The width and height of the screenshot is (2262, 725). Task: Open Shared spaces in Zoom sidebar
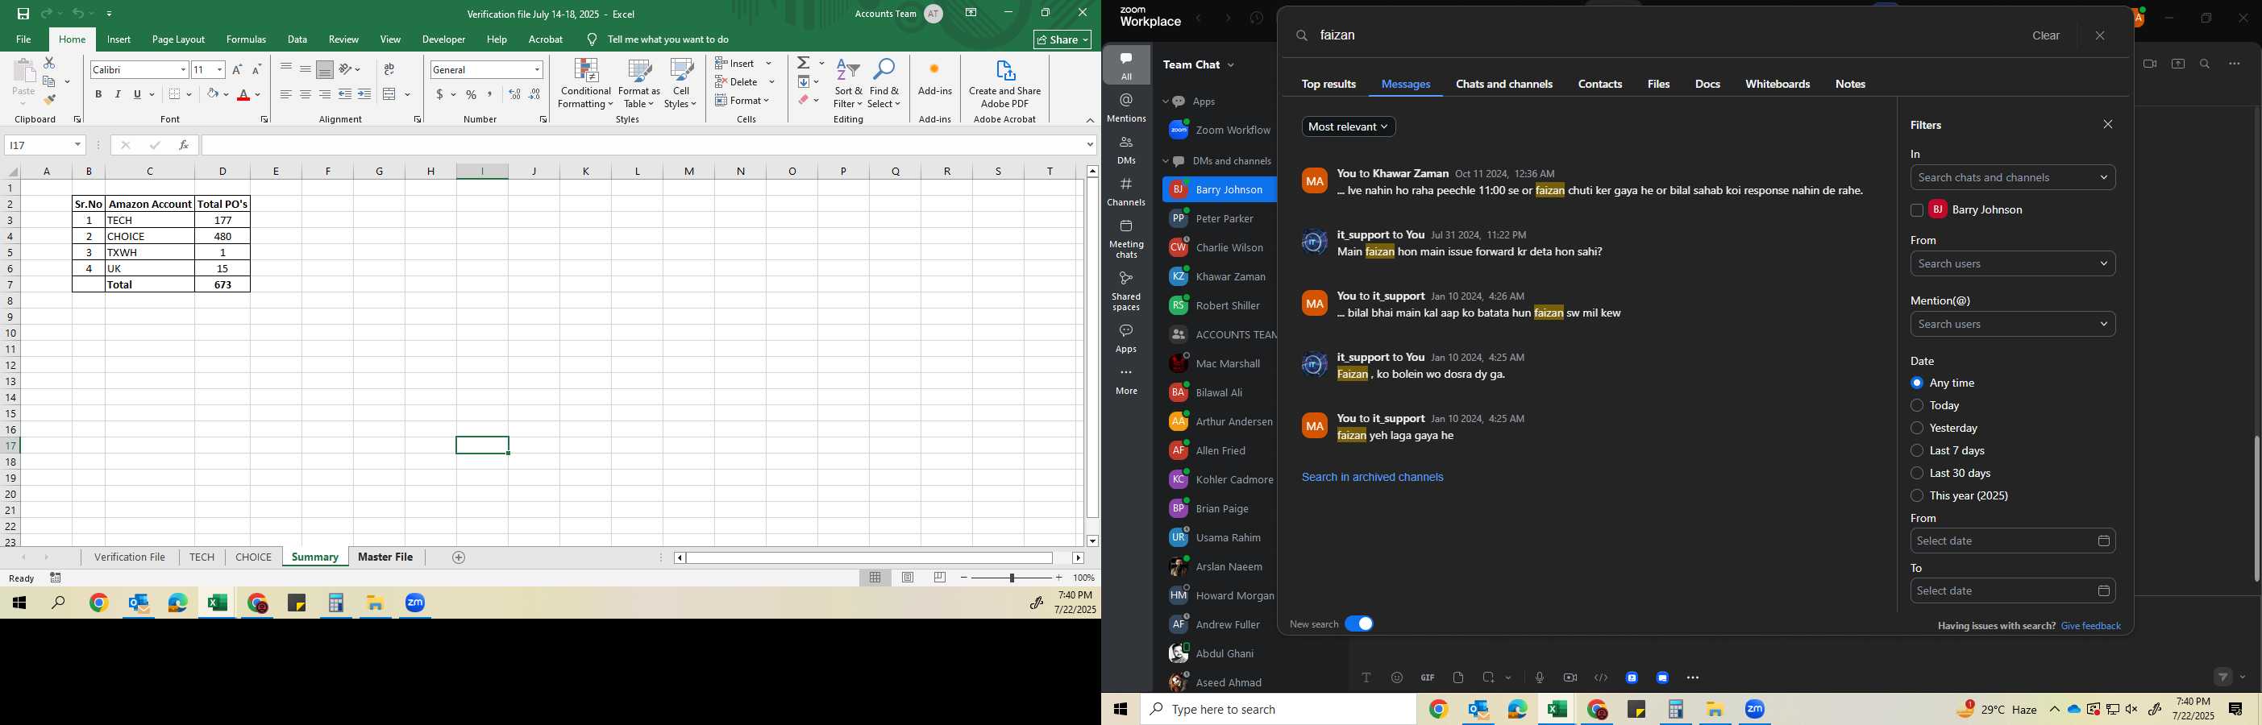click(x=1127, y=292)
